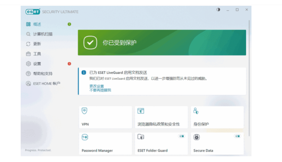
Task: Open the Password Manager key icon
Action: point(85,137)
